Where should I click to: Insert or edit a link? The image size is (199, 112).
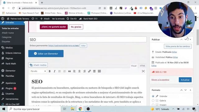tap(89, 71)
